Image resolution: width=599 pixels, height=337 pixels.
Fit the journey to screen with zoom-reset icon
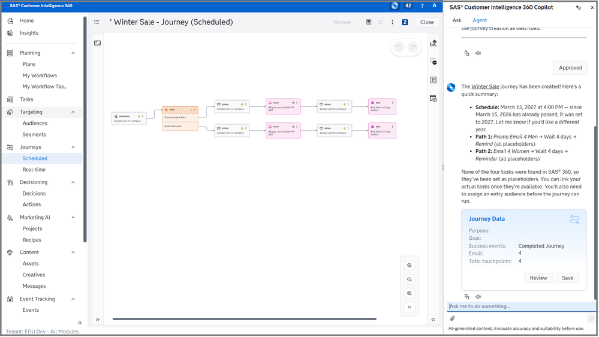[x=409, y=293]
